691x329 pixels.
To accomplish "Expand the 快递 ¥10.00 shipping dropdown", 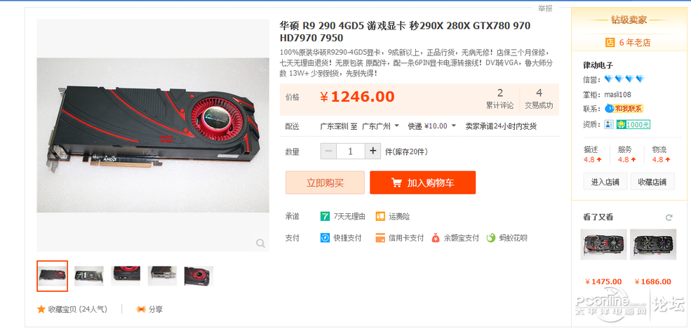I will coord(432,126).
